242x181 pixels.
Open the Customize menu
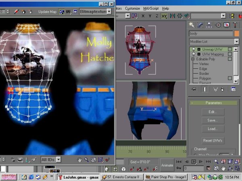(132, 8)
